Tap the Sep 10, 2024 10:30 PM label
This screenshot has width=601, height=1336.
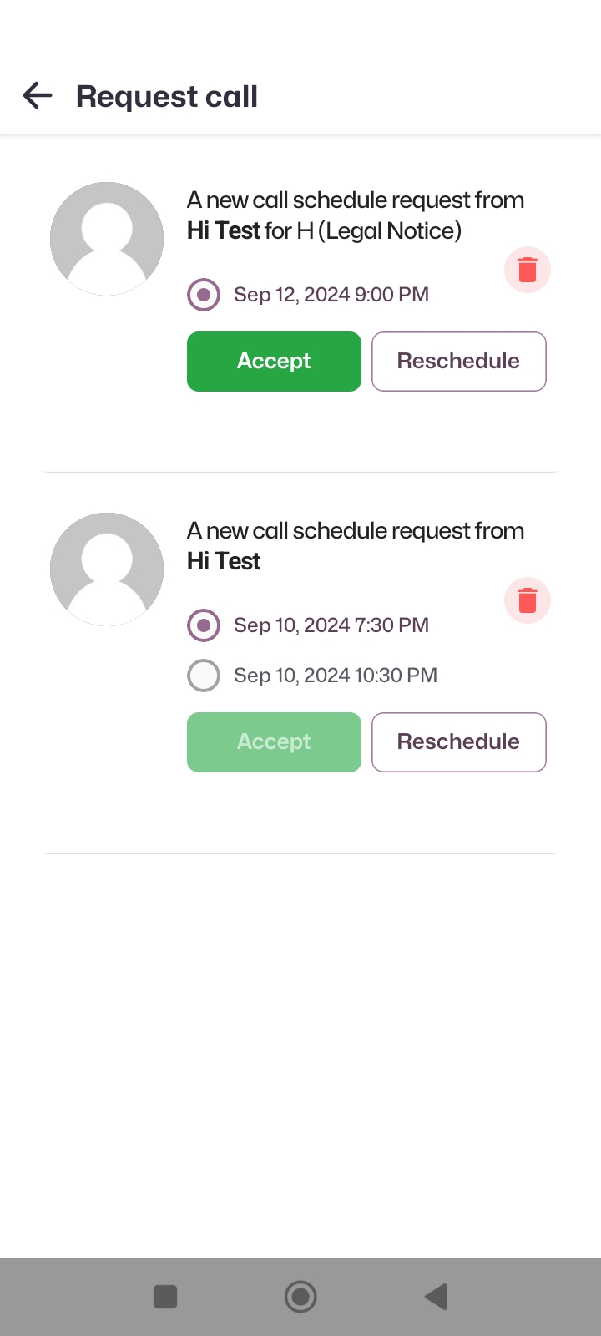coord(336,676)
